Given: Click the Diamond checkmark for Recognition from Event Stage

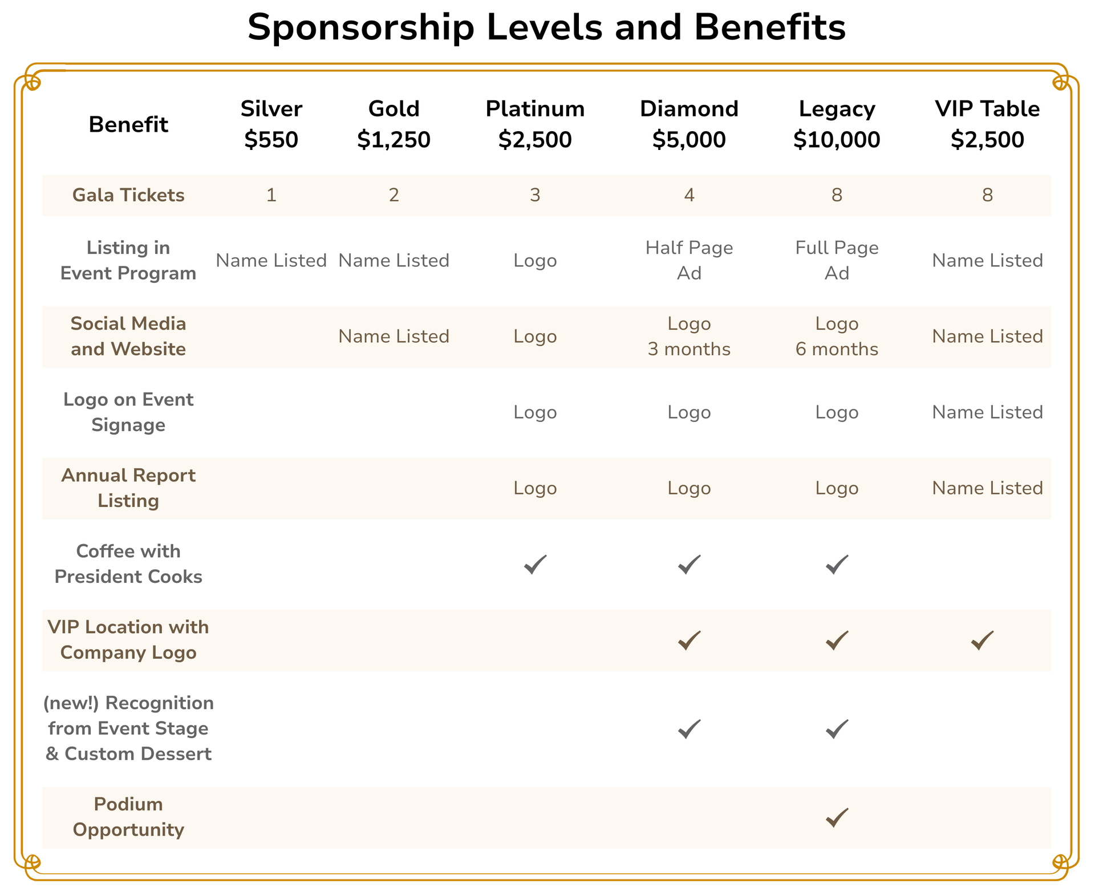Looking at the screenshot, I should coord(689,729).
